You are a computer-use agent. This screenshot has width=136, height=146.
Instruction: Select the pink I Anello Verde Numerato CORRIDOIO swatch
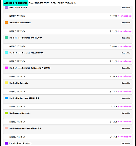coord(6,128)
